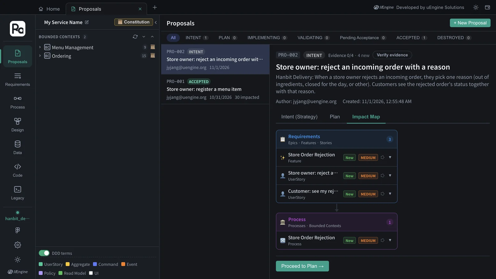The height and width of the screenshot is (279, 496).
Task: Select proposal PRO-001 register a menu item
Action: click(215, 89)
